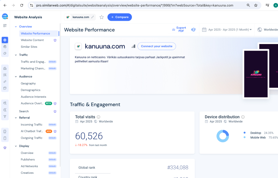Collapse the Display section chevron

16,146
